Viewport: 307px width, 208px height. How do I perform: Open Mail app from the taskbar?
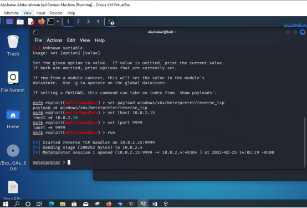click(85, 204)
